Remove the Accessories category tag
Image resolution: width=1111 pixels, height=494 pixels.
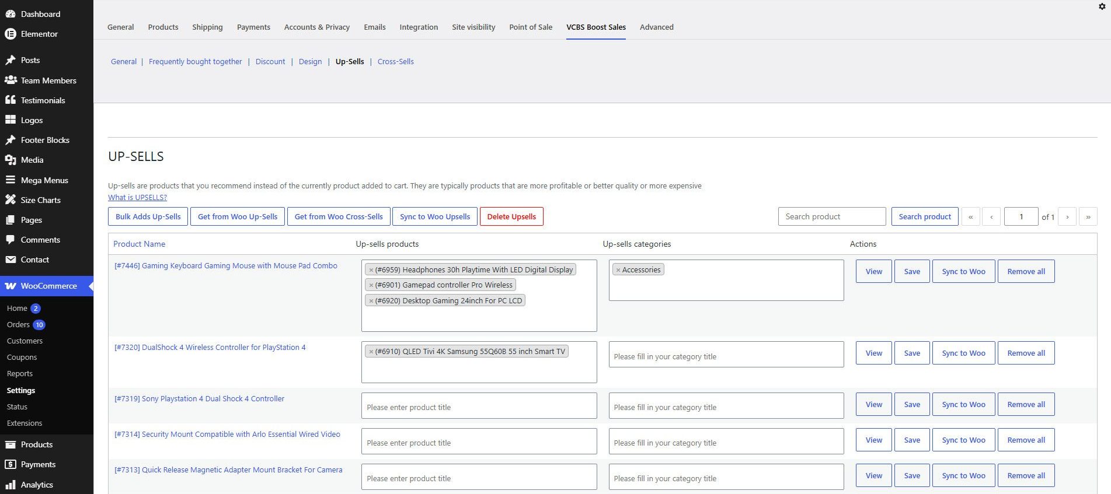click(x=618, y=270)
